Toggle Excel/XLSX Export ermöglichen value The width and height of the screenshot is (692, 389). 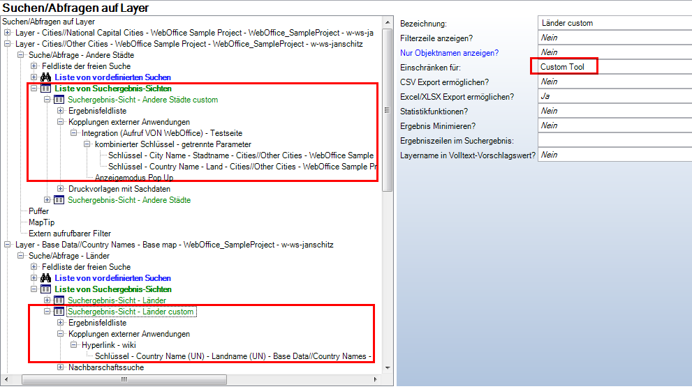(x=614, y=96)
